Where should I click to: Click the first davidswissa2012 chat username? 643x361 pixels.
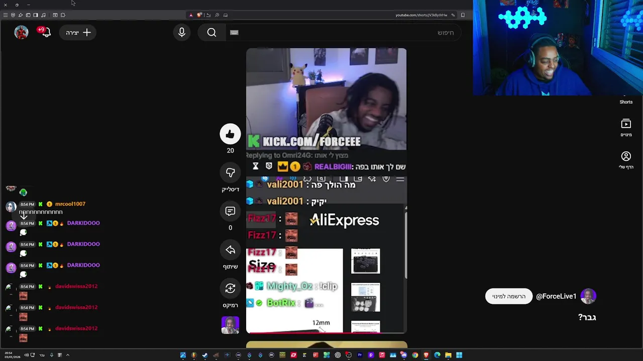click(76, 286)
